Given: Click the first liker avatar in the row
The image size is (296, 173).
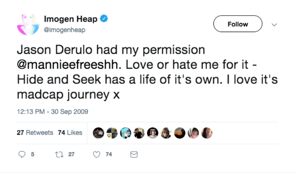Looking at the screenshot, I should (x=98, y=133).
